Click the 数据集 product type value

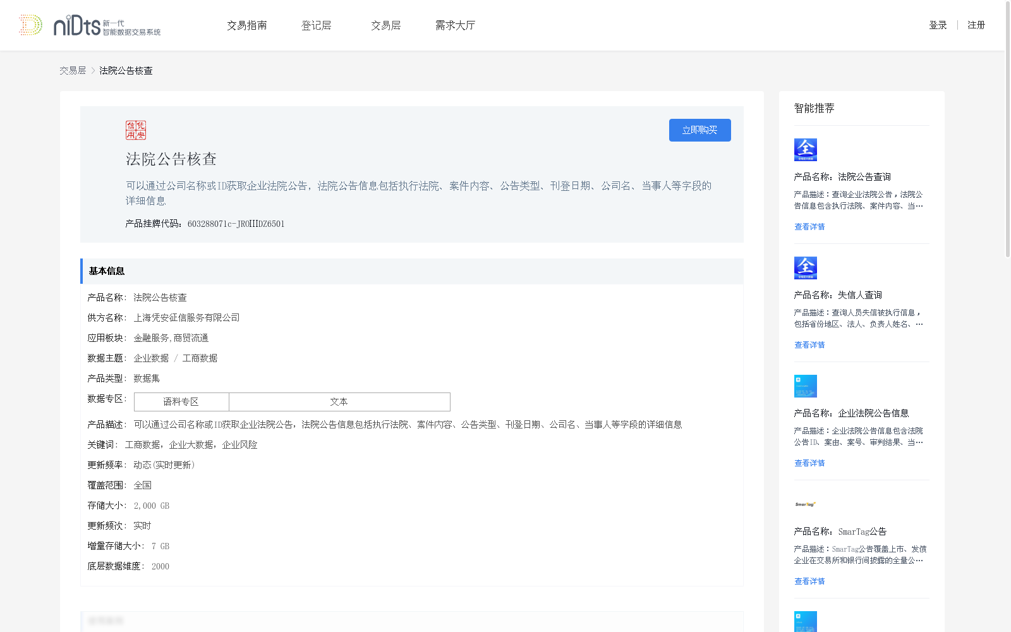coord(147,379)
